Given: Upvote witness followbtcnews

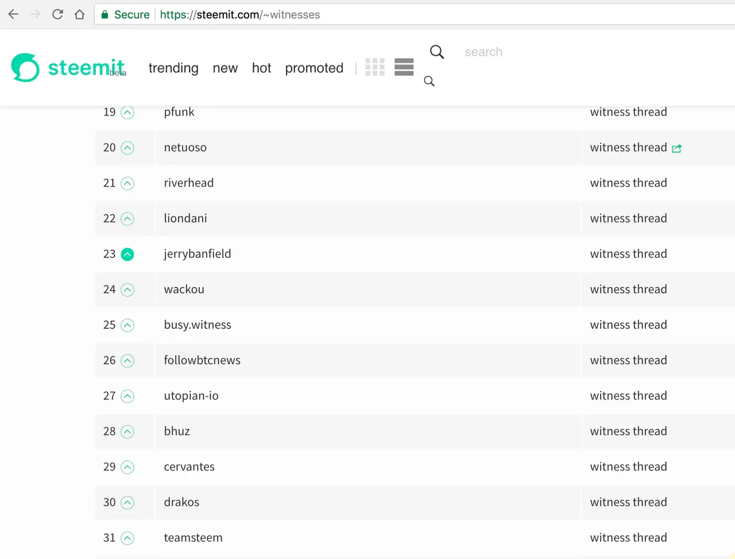Looking at the screenshot, I should 127,361.
